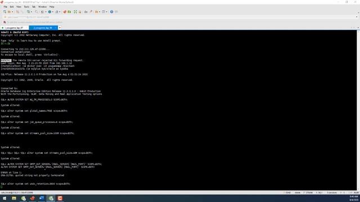Click the Paste toolbar icon
This screenshot has height=202, width=360.
[x=22, y=12]
